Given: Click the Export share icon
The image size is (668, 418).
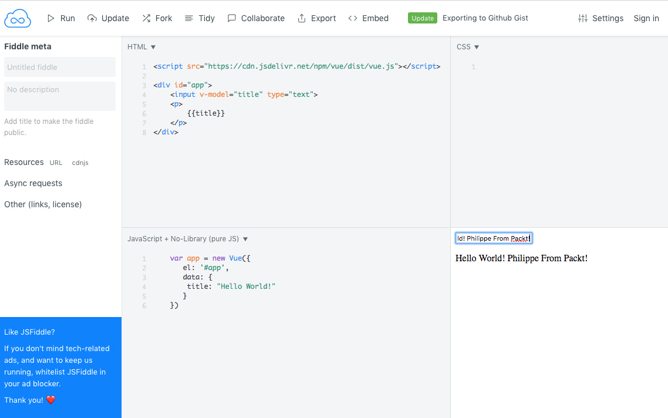Looking at the screenshot, I should (302, 18).
